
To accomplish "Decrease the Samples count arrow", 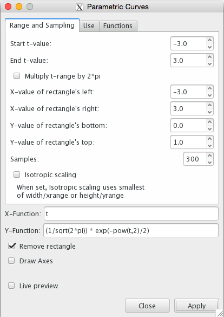I will click(x=210, y=163).
